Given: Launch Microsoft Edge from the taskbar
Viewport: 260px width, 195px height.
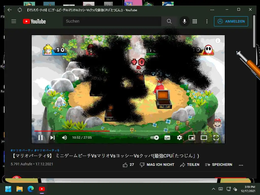Looking at the screenshot, I should tap(31, 189).
